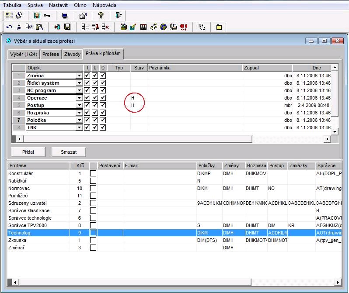Click the Správce column header
Viewport: 349px width, 293px height.
point(328,165)
